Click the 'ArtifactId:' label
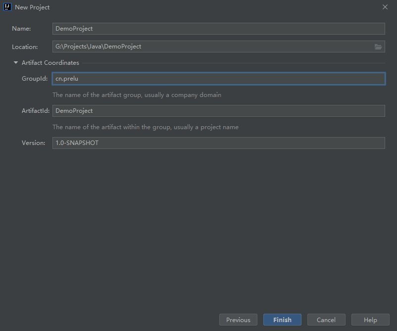The width and height of the screenshot is (397, 331). [36, 111]
